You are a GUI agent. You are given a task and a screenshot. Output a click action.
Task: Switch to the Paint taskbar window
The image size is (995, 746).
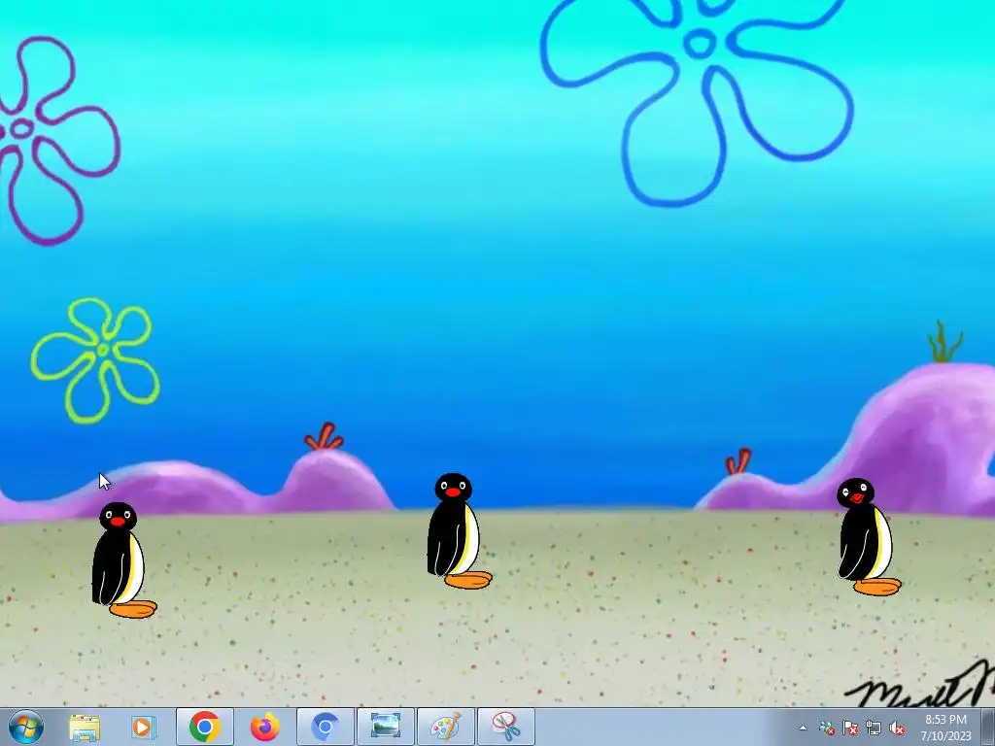[445, 727]
